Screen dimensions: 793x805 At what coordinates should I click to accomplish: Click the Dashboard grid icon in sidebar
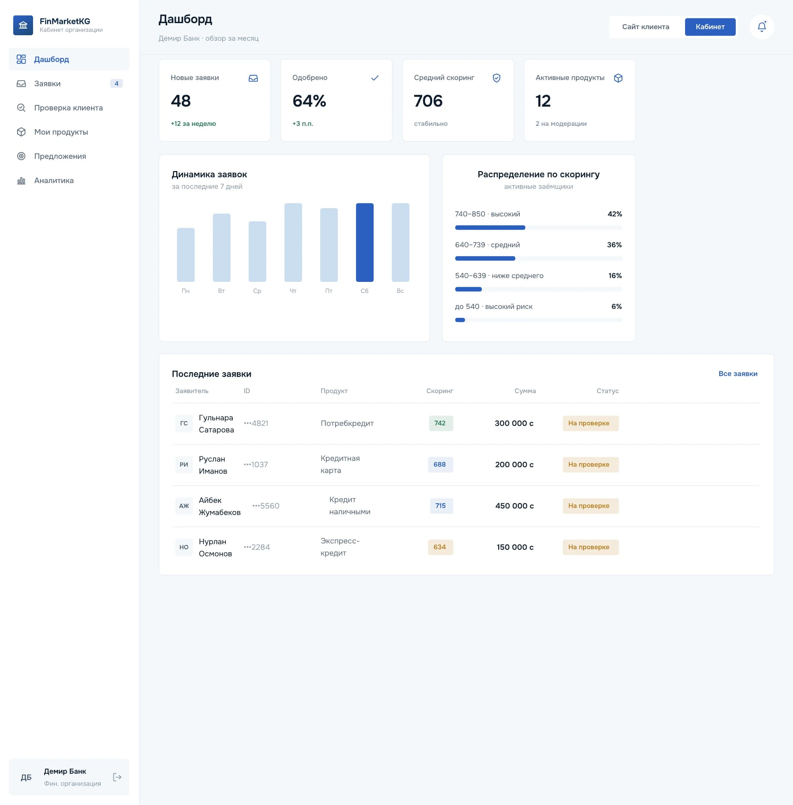pos(21,59)
